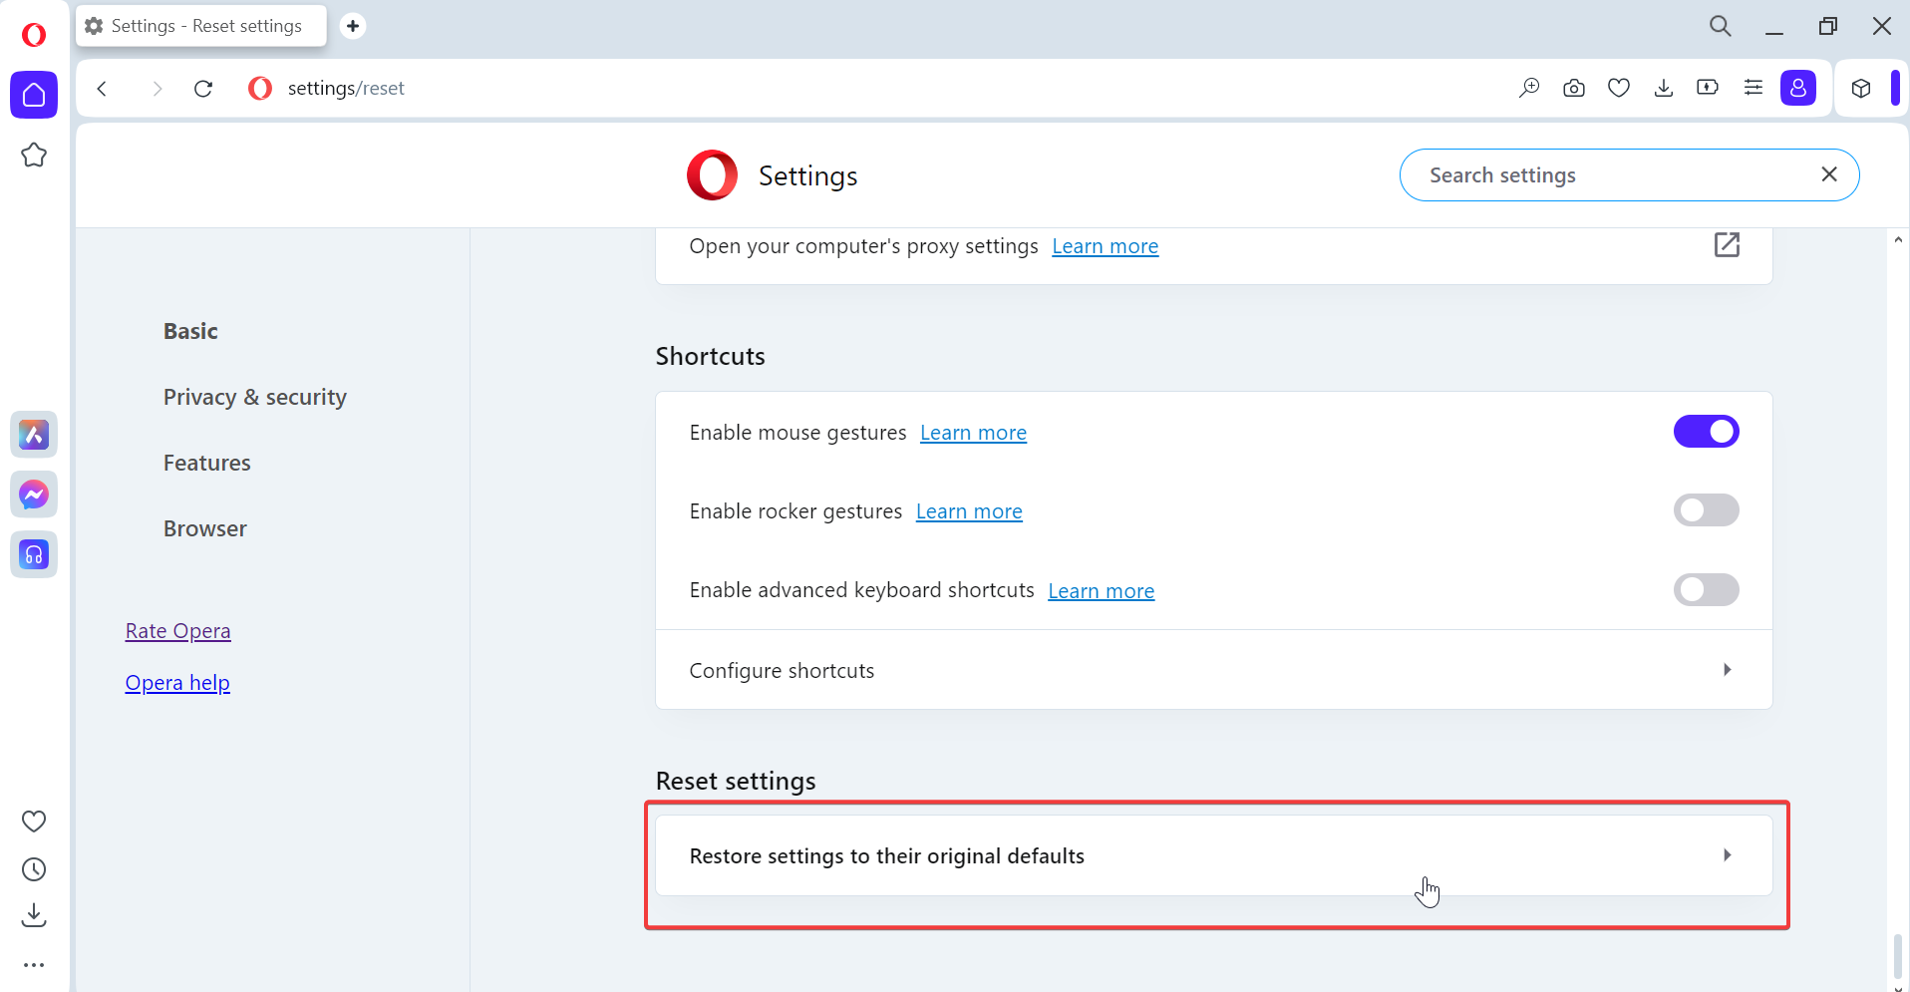Open Learn more about proxy settings
1910x992 pixels.
pos(1106,246)
